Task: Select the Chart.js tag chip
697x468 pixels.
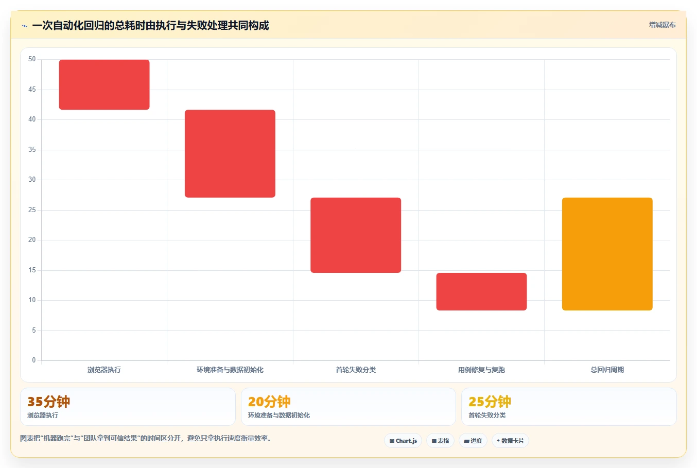Action: click(x=403, y=441)
